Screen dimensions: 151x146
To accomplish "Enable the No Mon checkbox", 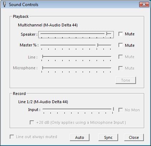I will [x=121, y=110].
